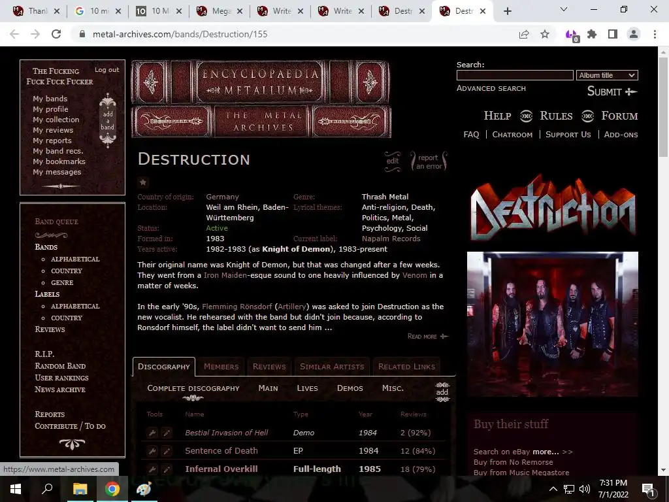This screenshot has width=669, height=502.
Task: Open Band Queue in sidebar
Action: coord(56,222)
